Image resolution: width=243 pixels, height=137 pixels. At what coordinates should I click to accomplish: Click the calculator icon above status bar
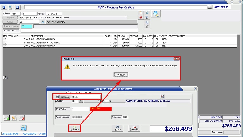(x=23, y=128)
